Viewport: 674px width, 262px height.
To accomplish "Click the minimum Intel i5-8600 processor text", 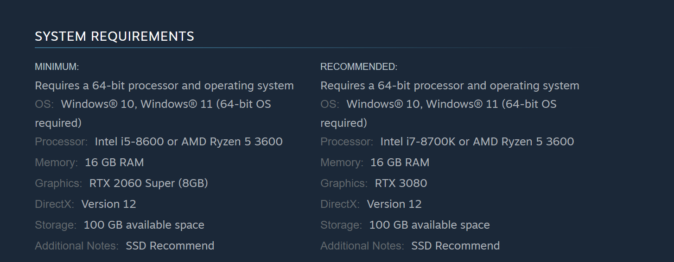I will point(129,142).
